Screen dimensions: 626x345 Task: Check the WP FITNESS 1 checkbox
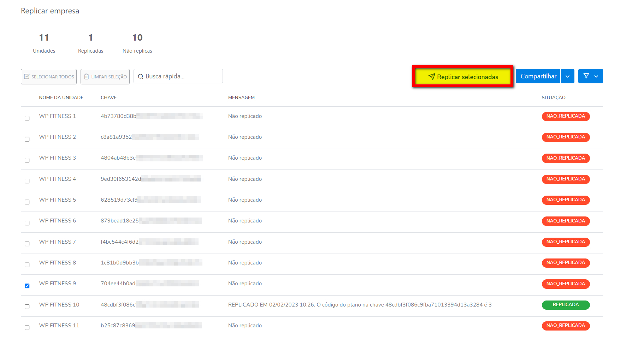[27, 118]
